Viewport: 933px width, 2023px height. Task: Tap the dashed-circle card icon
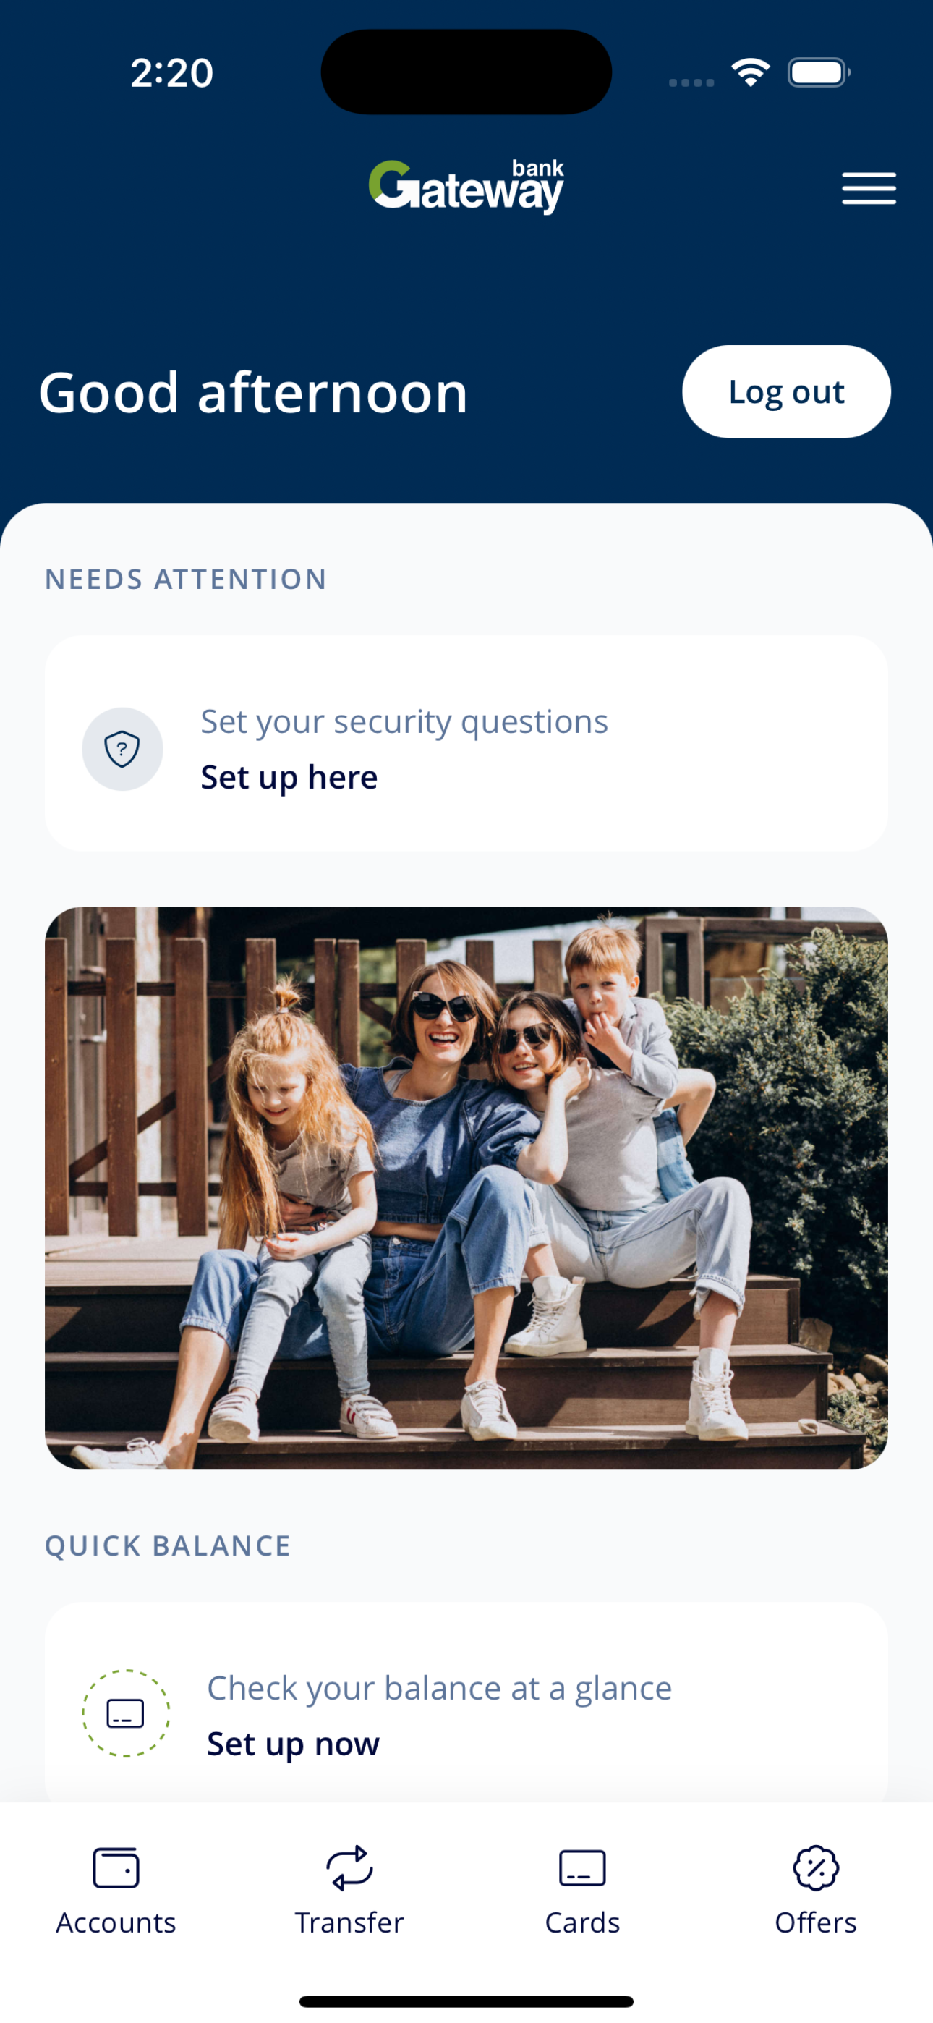tap(126, 1713)
